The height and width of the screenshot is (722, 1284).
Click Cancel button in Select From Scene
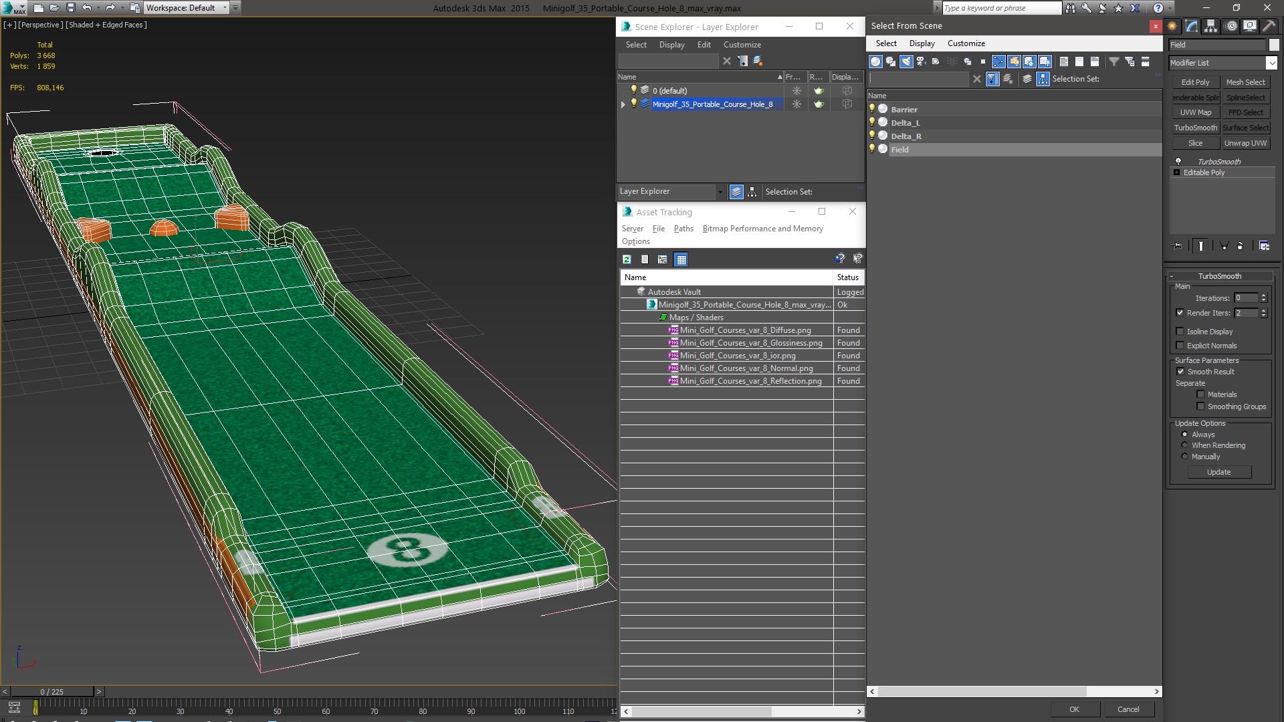(x=1128, y=709)
